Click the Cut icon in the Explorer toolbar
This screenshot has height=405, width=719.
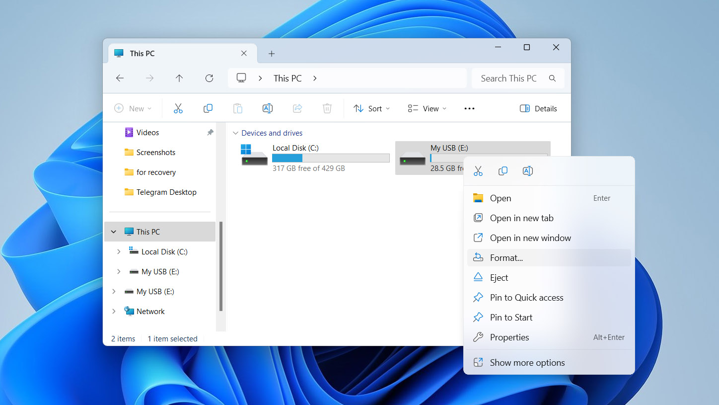(x=178, y=108)
